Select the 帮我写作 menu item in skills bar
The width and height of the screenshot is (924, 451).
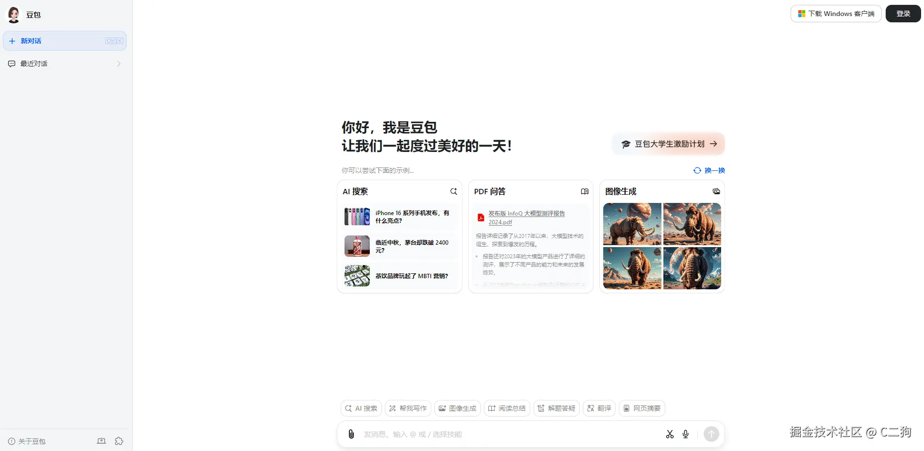tap(408, 408)
